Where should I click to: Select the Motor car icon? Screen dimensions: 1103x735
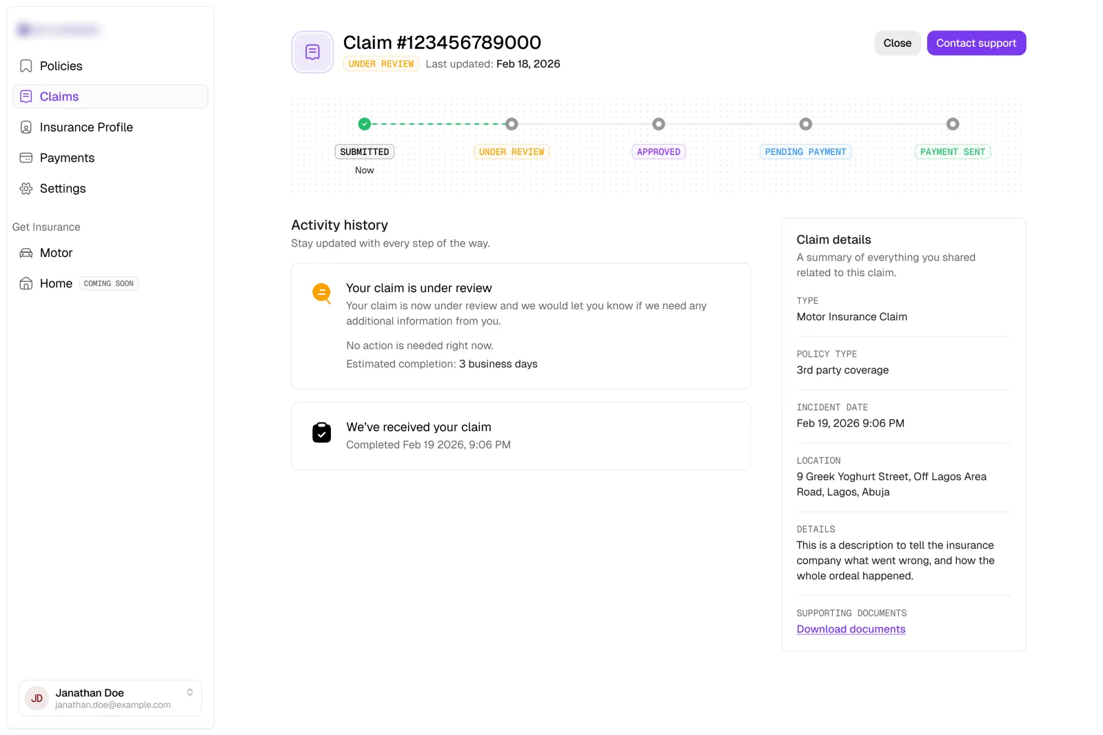pyautogui.click(x=26, y=253)
